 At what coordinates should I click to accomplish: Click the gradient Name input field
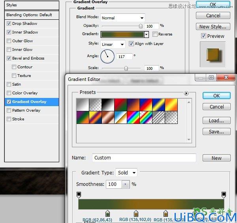coord(144,158)
